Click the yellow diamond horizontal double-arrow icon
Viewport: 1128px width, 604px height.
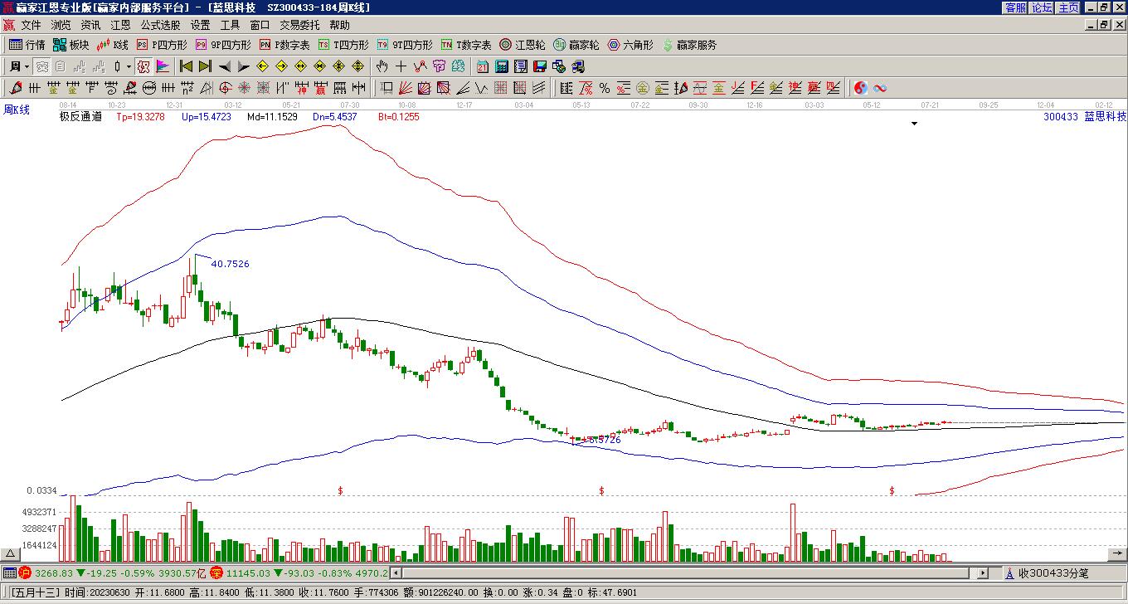tap(300, 66)
